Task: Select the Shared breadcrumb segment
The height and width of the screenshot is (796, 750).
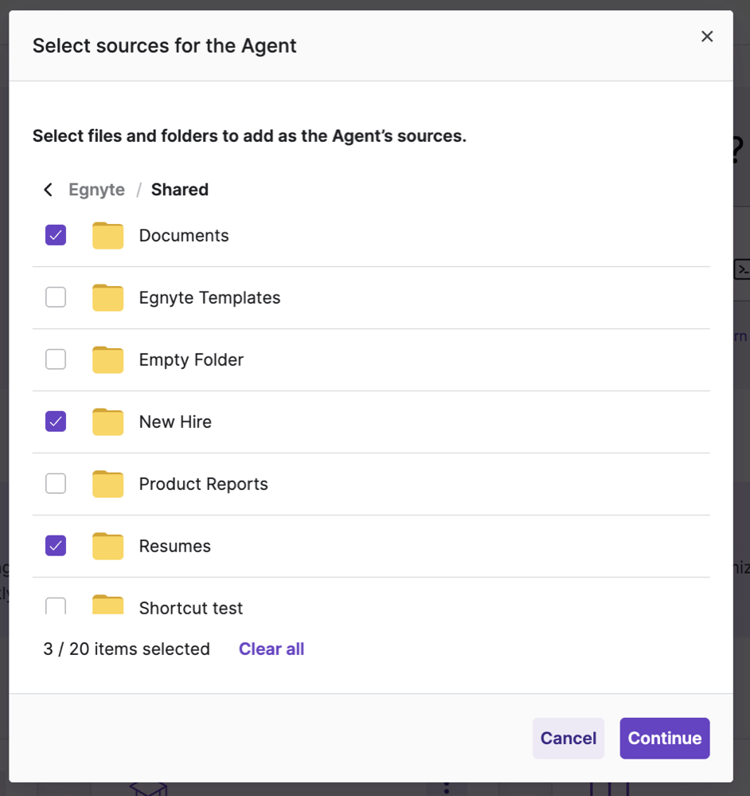Action: [179, 190]
